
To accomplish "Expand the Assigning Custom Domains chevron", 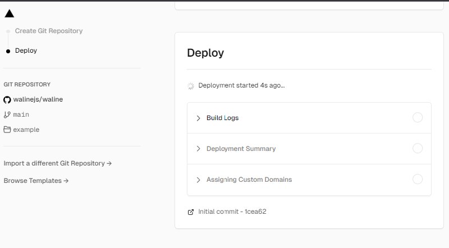I will click(x=198, y=180).
